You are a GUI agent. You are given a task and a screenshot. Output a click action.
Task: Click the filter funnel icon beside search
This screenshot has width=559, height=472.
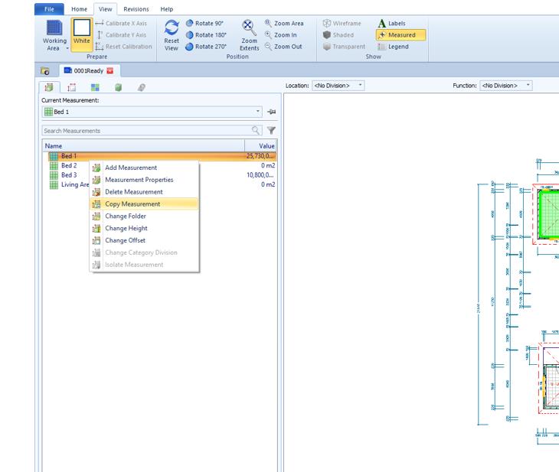(271, 131)
